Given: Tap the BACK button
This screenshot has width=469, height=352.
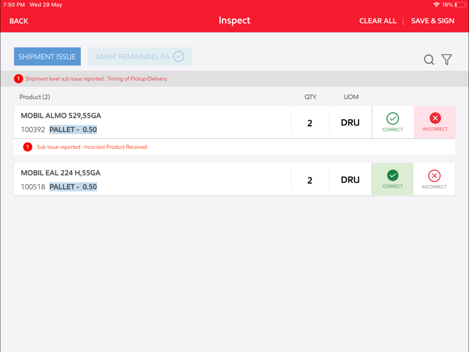Looking at the screenshot, I should [19, 21].
